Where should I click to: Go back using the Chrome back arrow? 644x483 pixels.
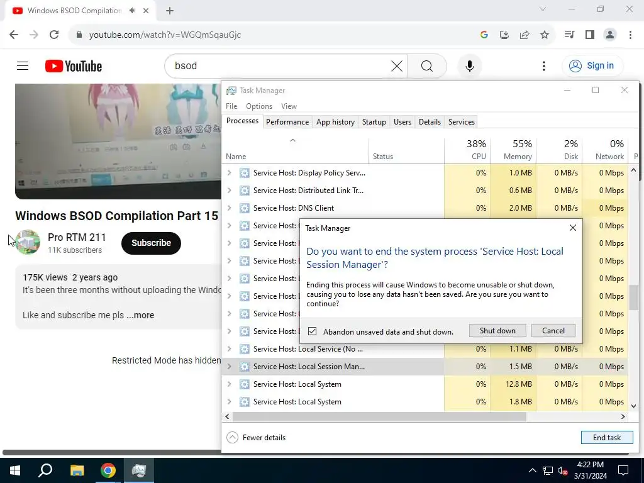(x=14, y=35)
